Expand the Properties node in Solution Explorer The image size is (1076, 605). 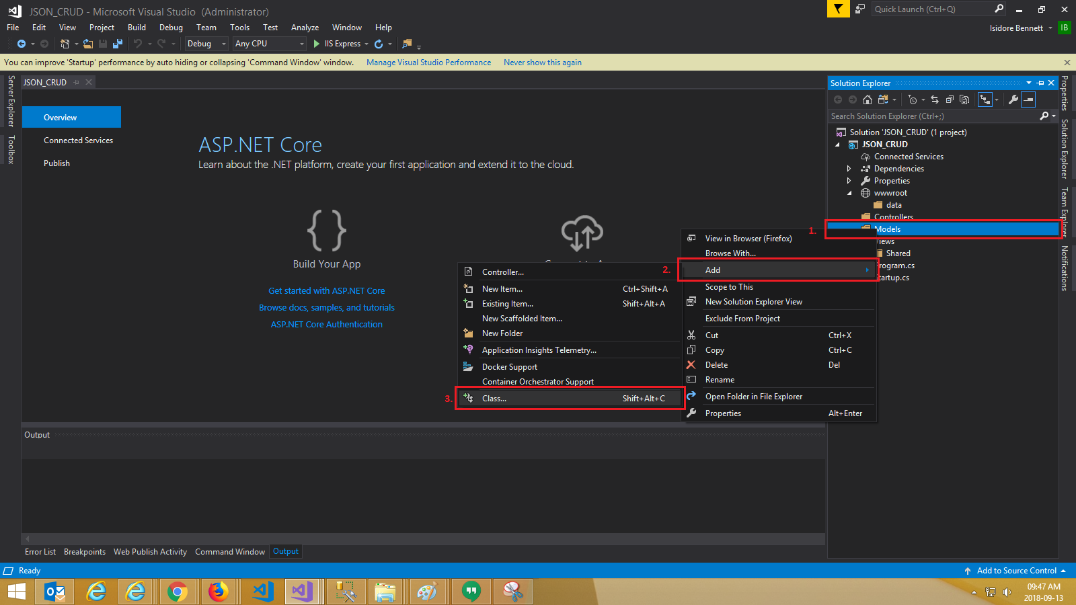[849, 181]
